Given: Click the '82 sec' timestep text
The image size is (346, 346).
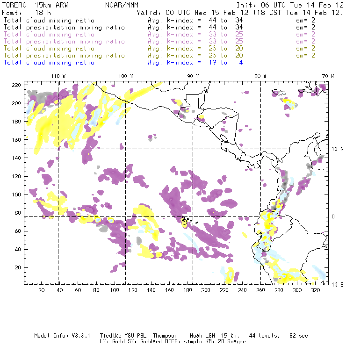Looking at the screenshot, I should [x=299, y=336].
